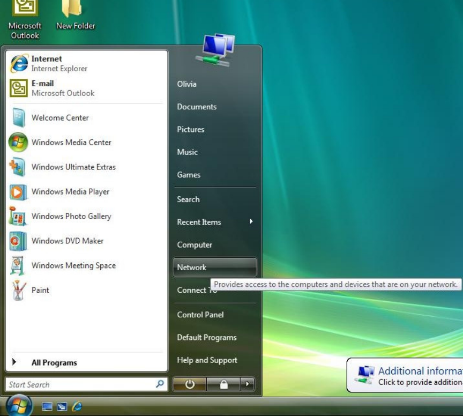The width and height of the screenshot is (463, 416).
Task: Launch Windows Media Player icon
Action: 18,192
